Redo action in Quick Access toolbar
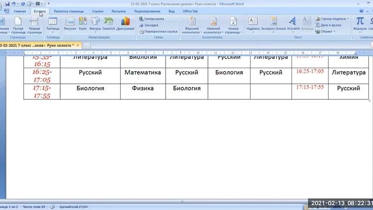 [x=23, y=4]
